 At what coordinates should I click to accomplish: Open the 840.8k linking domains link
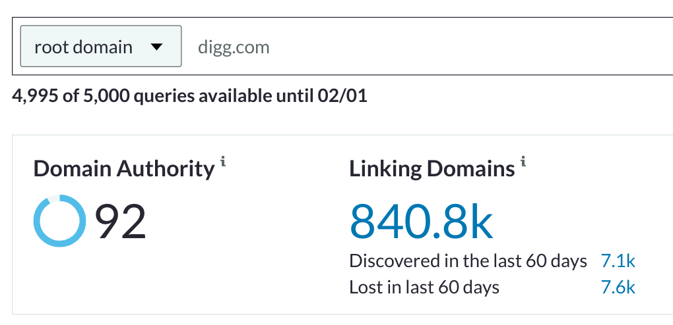[421, 222]
